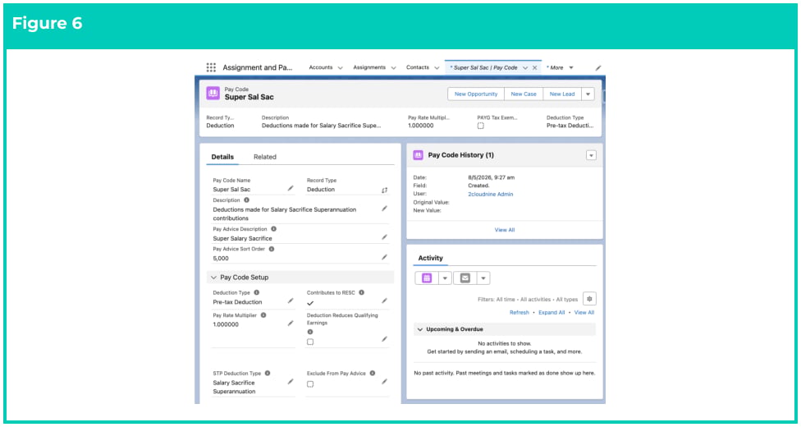Click the Email envelope icon in Activity

pyautogui.click(x=465, y=278)
